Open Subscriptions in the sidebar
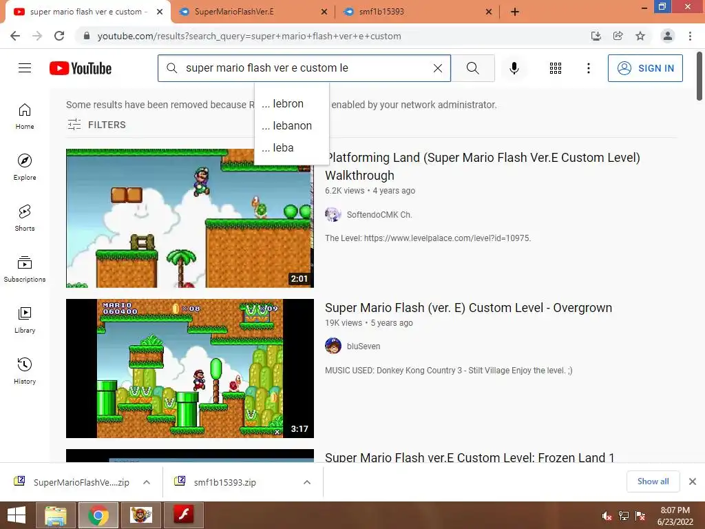Screen dimensions: 705x529 click(x=25, y=269)
